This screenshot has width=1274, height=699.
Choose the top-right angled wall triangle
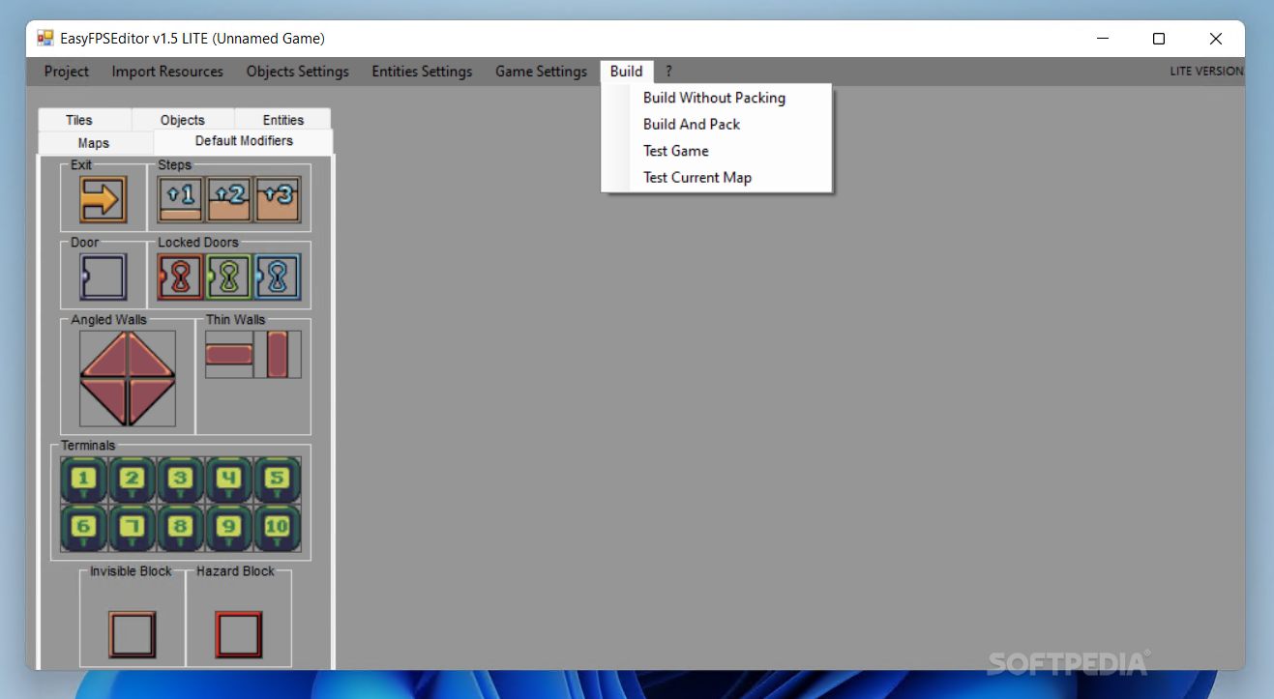click(x=152, y=354)
